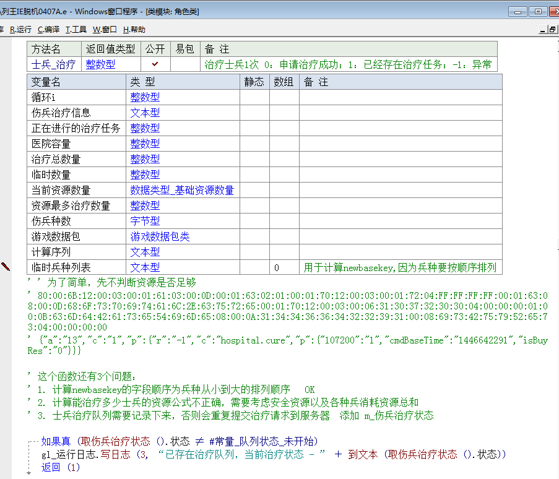Minimize the inner document window
Viewport: 559px width, 479px height.
point(542,29)
